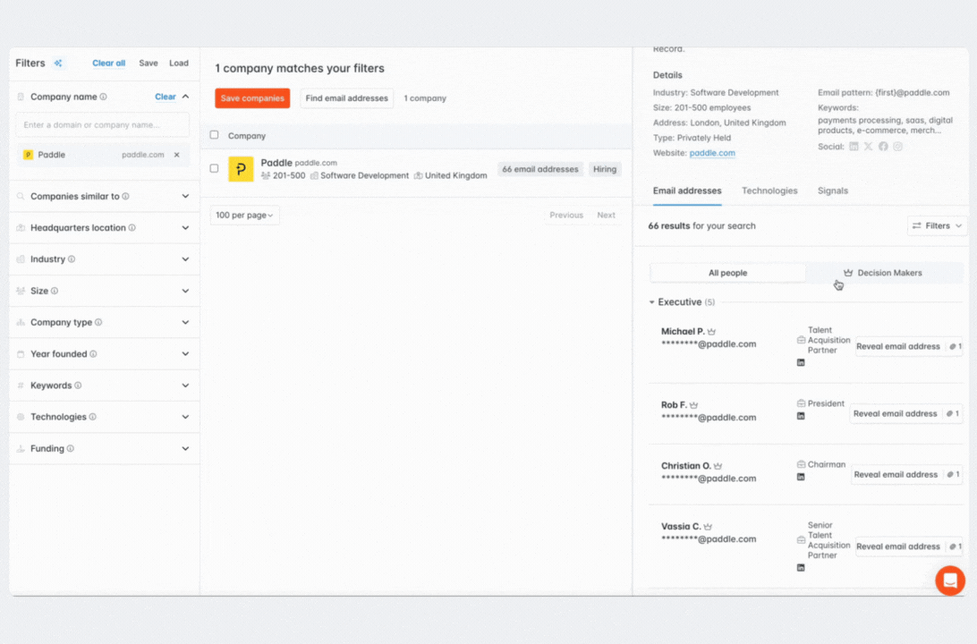Screen dimensions: 977x644
Task: Click sources count icon for Christian O.
Action: [x=954, y=475]
